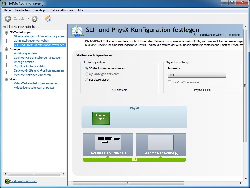
Task: Click the Back arrow navigation icon
Action: point(8,19)
